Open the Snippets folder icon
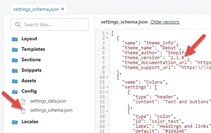 point(15,71)
